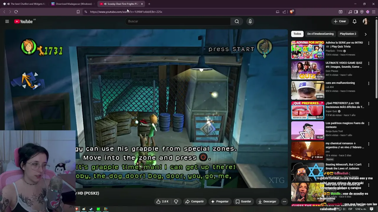
Task: Open Brave Shields lion icon
Action: [291, 12]
